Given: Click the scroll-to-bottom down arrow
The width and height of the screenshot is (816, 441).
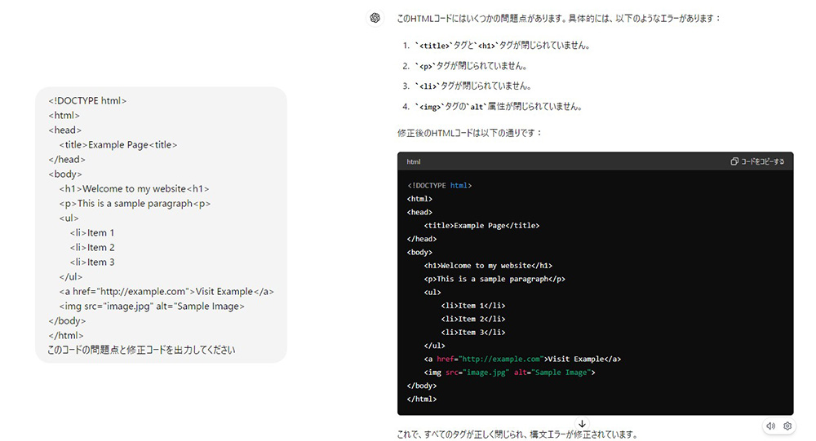Looking at the screenshot, I should tap(582, 424).
